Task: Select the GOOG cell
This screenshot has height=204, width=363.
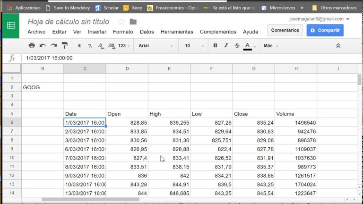Action: 43,87
